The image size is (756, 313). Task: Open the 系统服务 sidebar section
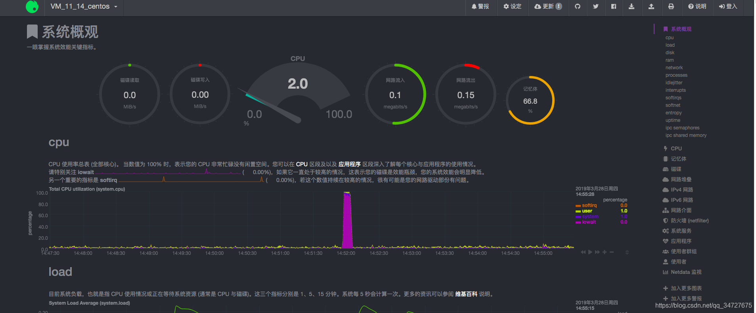click(677, 231)
